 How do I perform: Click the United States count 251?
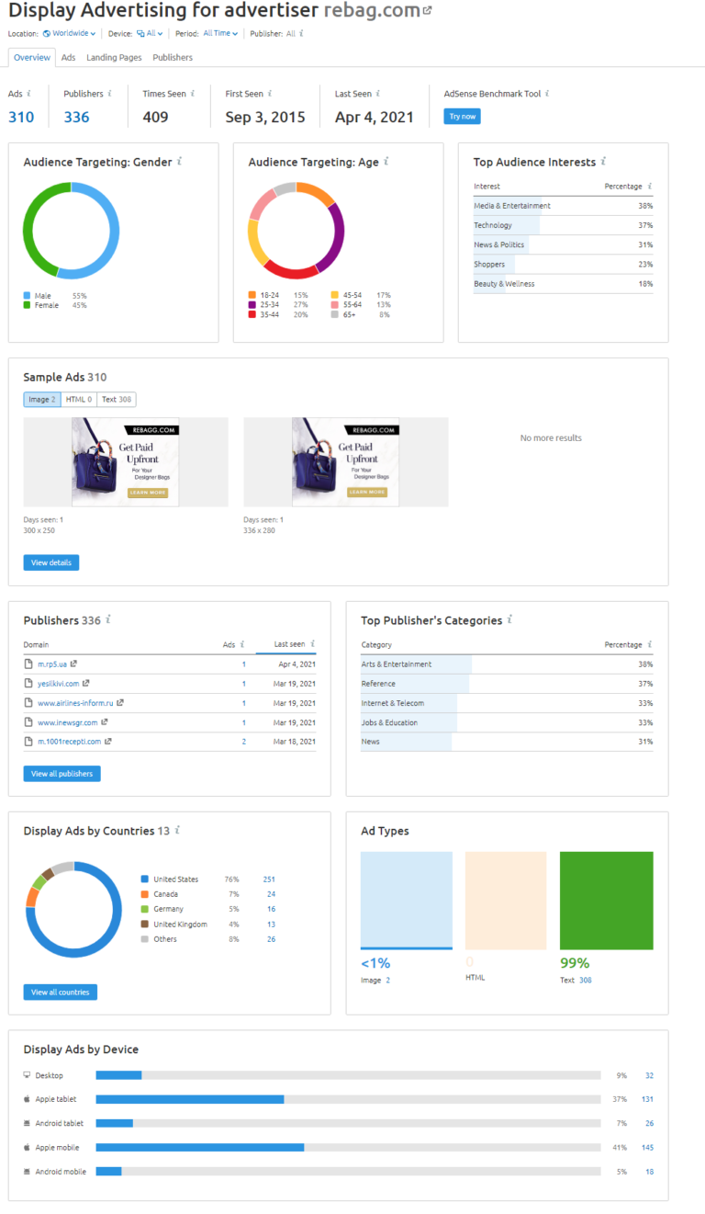click(x=269, y=879)
